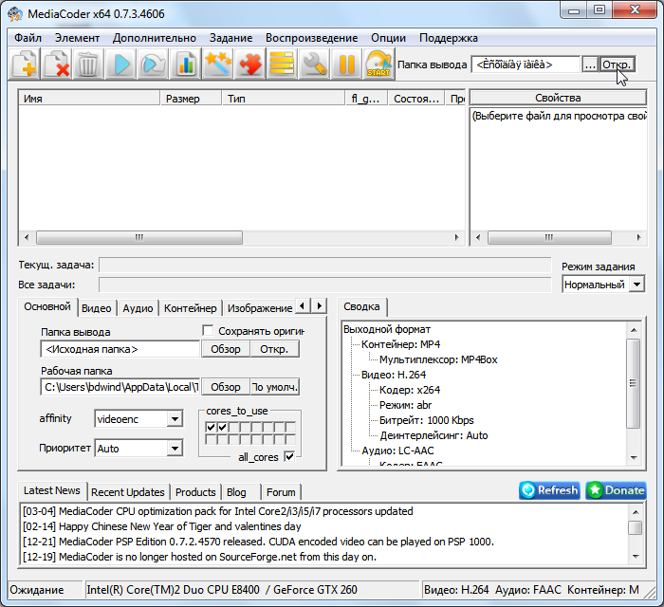664x607 pixels.
Task: Click the trash can Clear List icon
Action: [88, 64]
